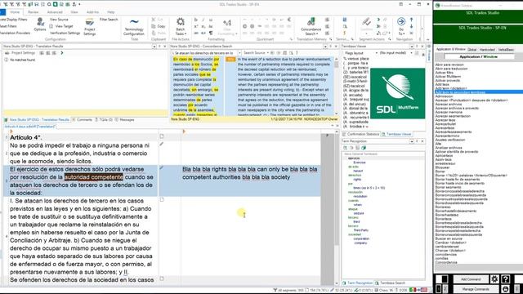Click the status icon of segment 1
Image resolution: width=523 pixels, height=294 pixels.
(x=162, y=136)
